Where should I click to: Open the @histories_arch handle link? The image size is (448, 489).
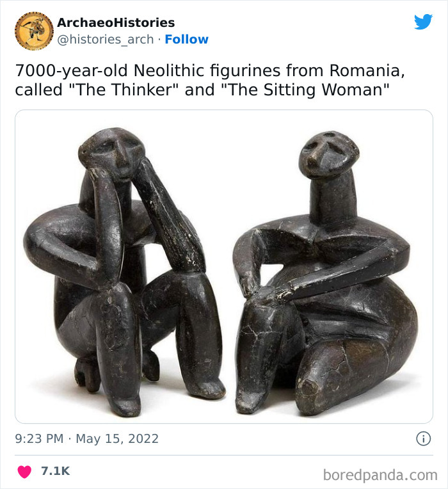coord(106,40)
